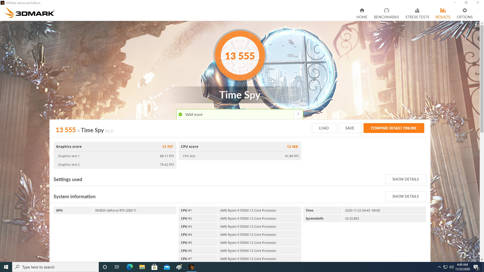Open the Windows Start menu

pos(6,267)
